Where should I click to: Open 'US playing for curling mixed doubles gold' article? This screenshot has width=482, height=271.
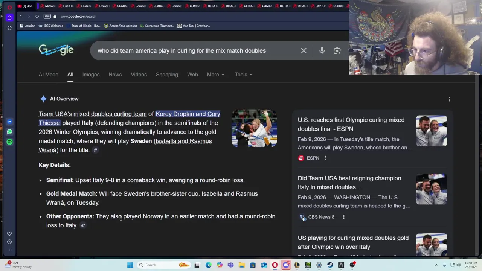(x=353, y=242)
